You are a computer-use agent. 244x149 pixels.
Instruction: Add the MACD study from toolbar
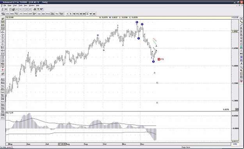point(25,14)
